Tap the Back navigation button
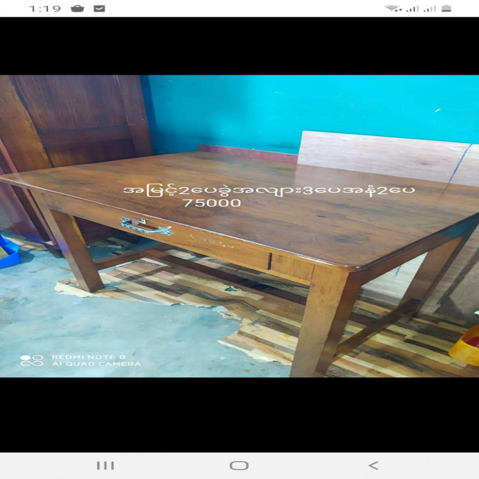Screen dimensions: 479x479 [373, 466]
